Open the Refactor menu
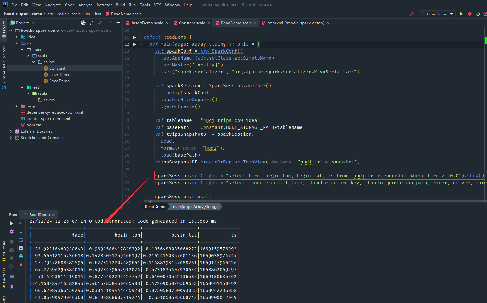Image resolution: width=487 pixels, height=303 pixels. [x=104, y=5]
